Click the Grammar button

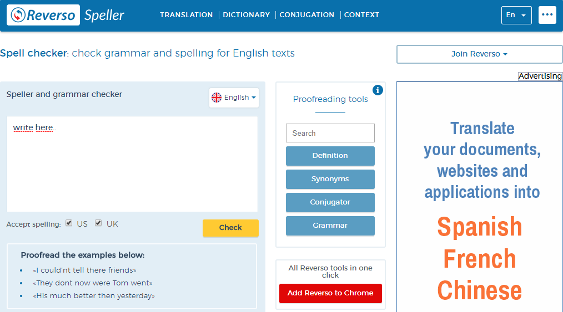(x=330, y=226)
